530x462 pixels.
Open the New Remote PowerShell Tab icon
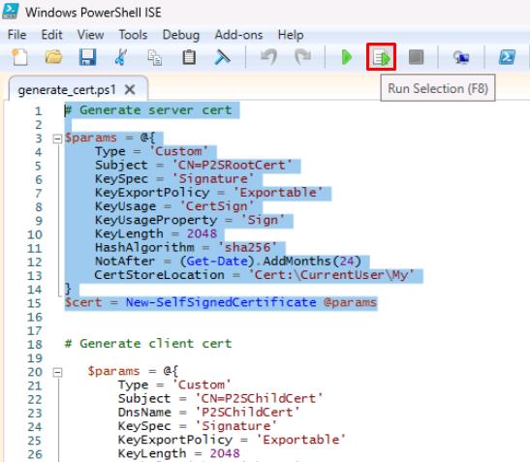pos(461,57)
